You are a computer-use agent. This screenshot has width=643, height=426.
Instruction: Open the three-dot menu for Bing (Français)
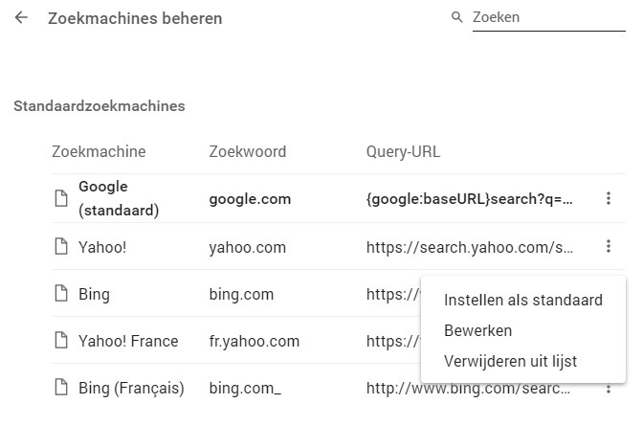click(x=608, y=389)
